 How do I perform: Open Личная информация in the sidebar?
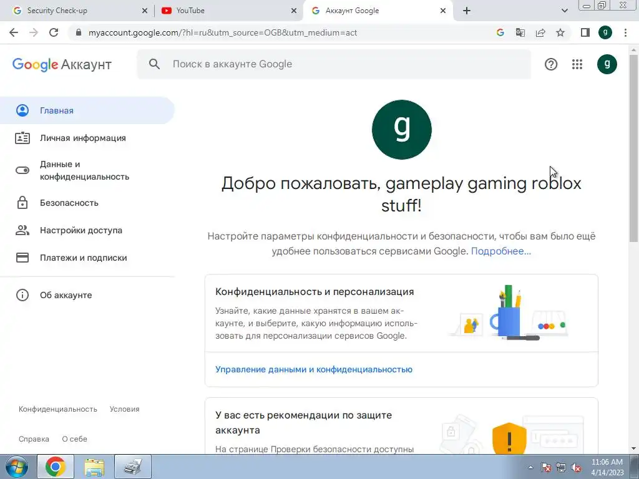[x=87, y=138]
